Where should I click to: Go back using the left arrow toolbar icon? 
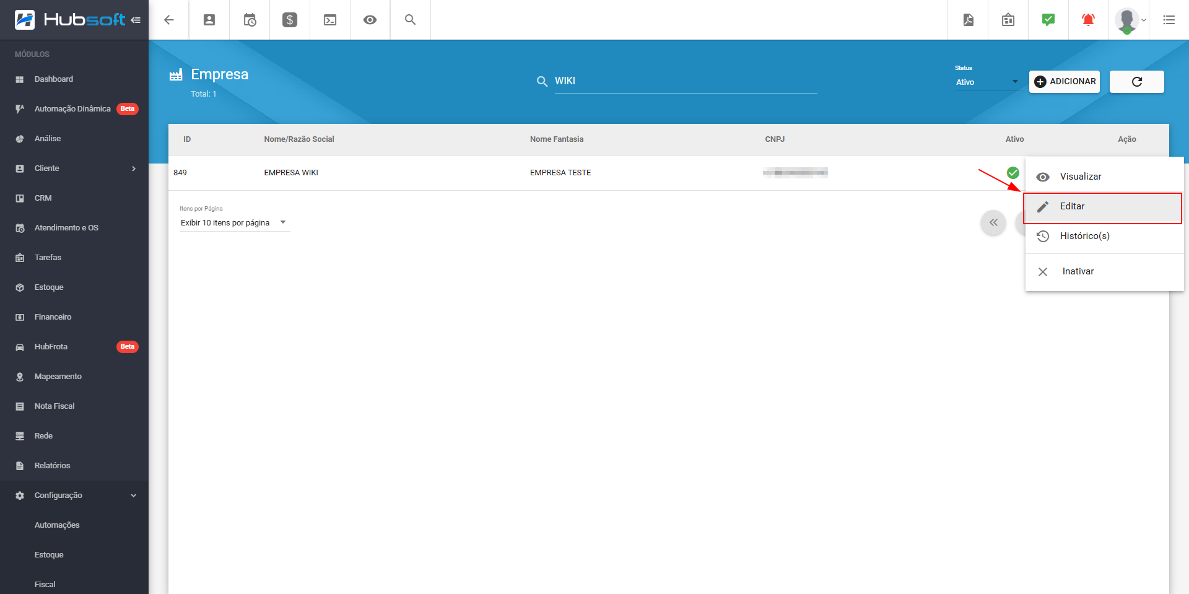pyautogui.click(x=169, y=20)
